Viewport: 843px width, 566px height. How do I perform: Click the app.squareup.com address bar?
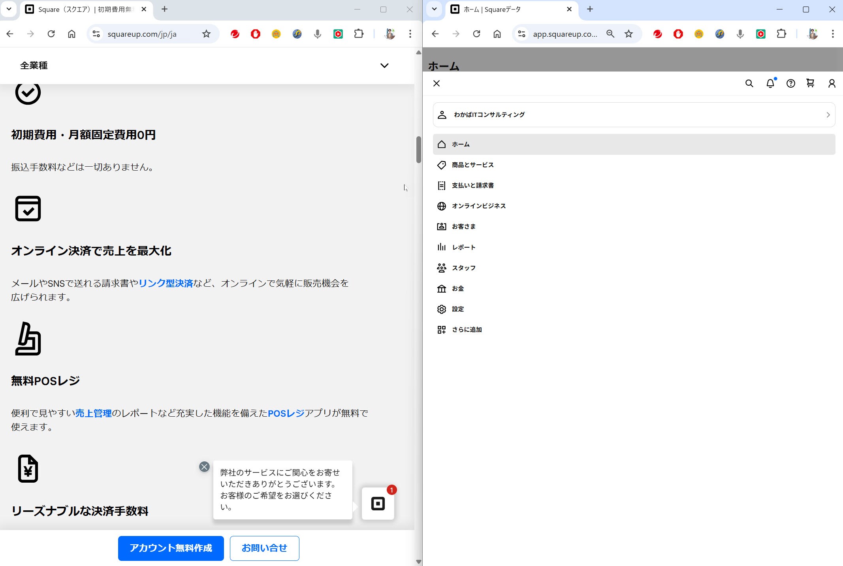click(x=565, y=34)
